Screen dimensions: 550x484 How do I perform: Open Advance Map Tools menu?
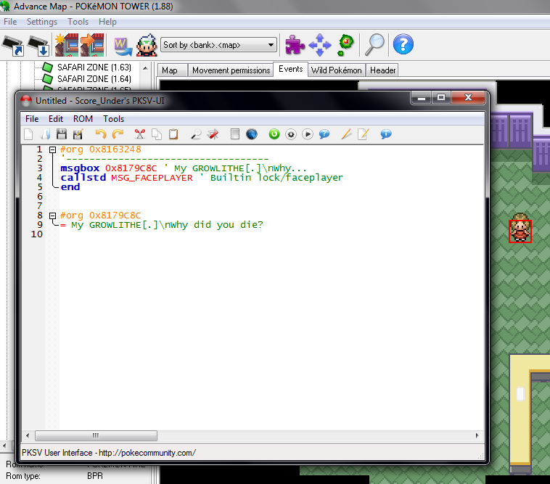(x=78, y=22)
